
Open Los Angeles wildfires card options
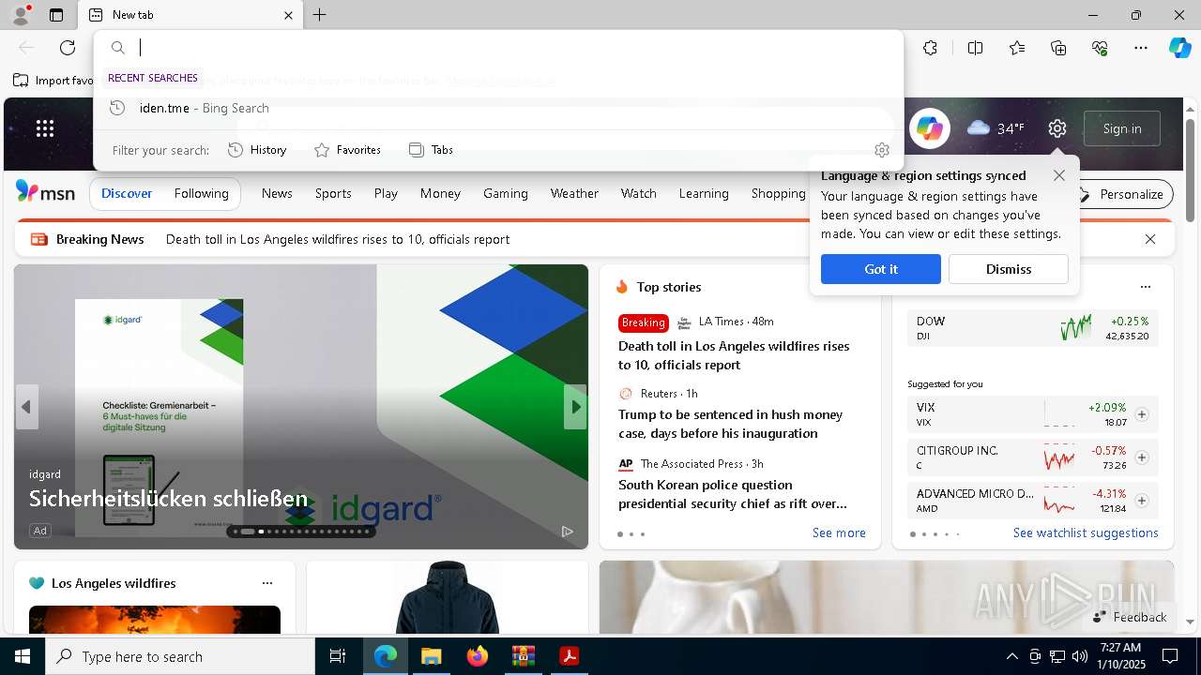point(267,583)
